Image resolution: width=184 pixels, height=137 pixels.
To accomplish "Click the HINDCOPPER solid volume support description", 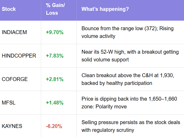I will tap(130, 56).
